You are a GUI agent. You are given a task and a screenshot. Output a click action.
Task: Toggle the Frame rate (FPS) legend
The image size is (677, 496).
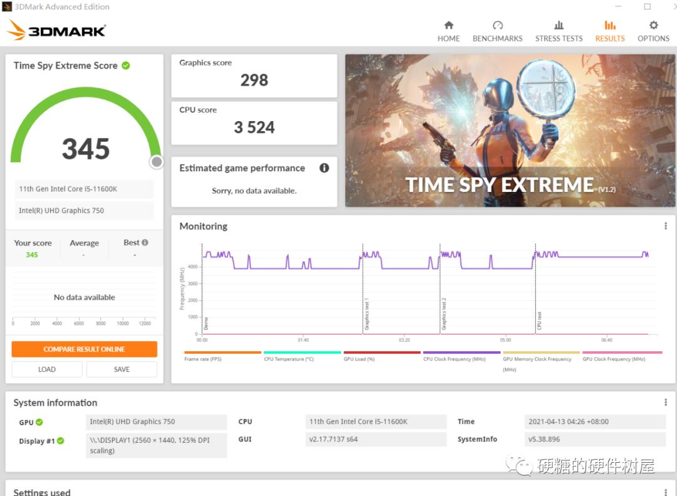pyautogui.click(x=202, y=359)
